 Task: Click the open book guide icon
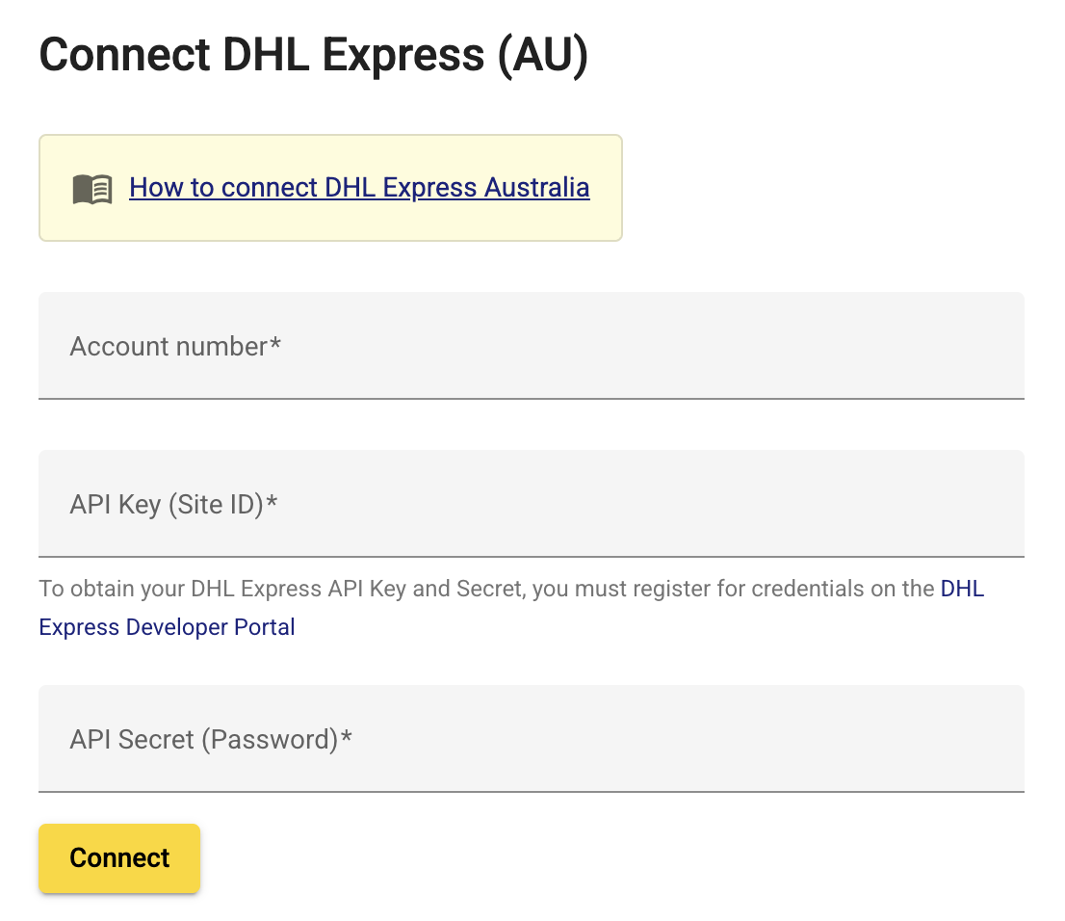pyautogui.click(x=92, y=189)
